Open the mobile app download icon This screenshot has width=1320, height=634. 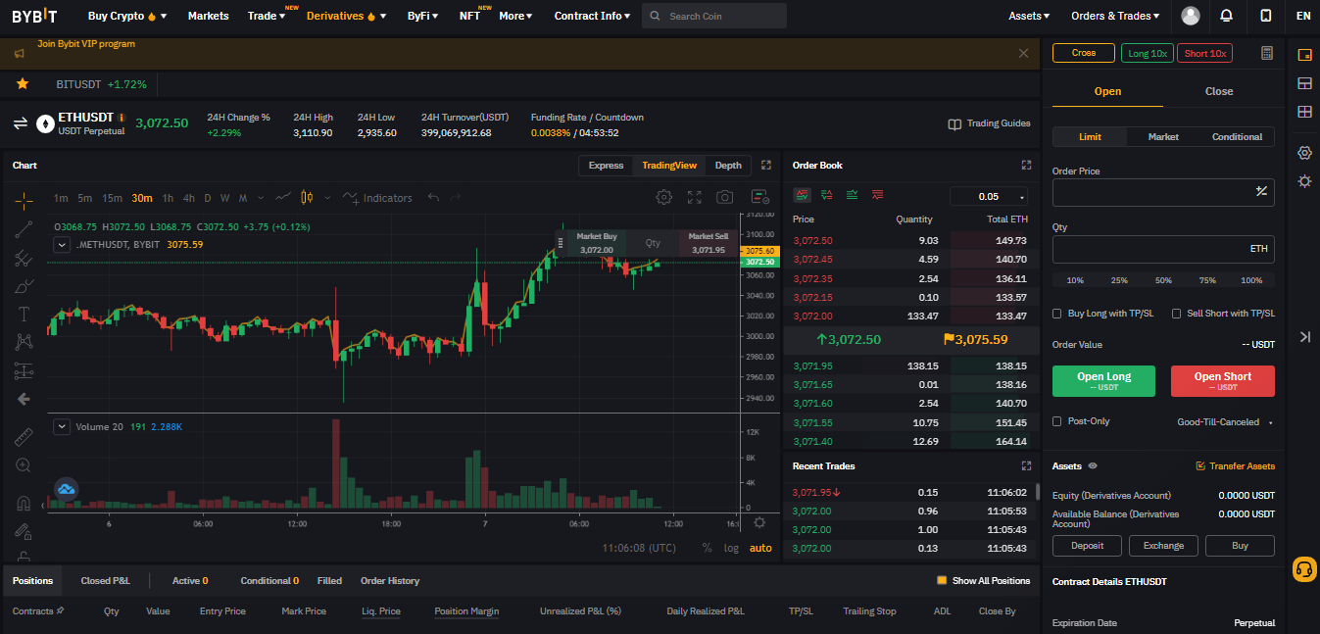(1266, 16)
